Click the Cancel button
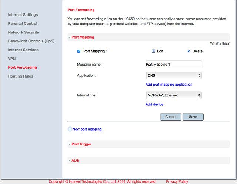Image resolution: width=237 pixels, height=184 pixels. pyautogui.click(x=171, y=117)
